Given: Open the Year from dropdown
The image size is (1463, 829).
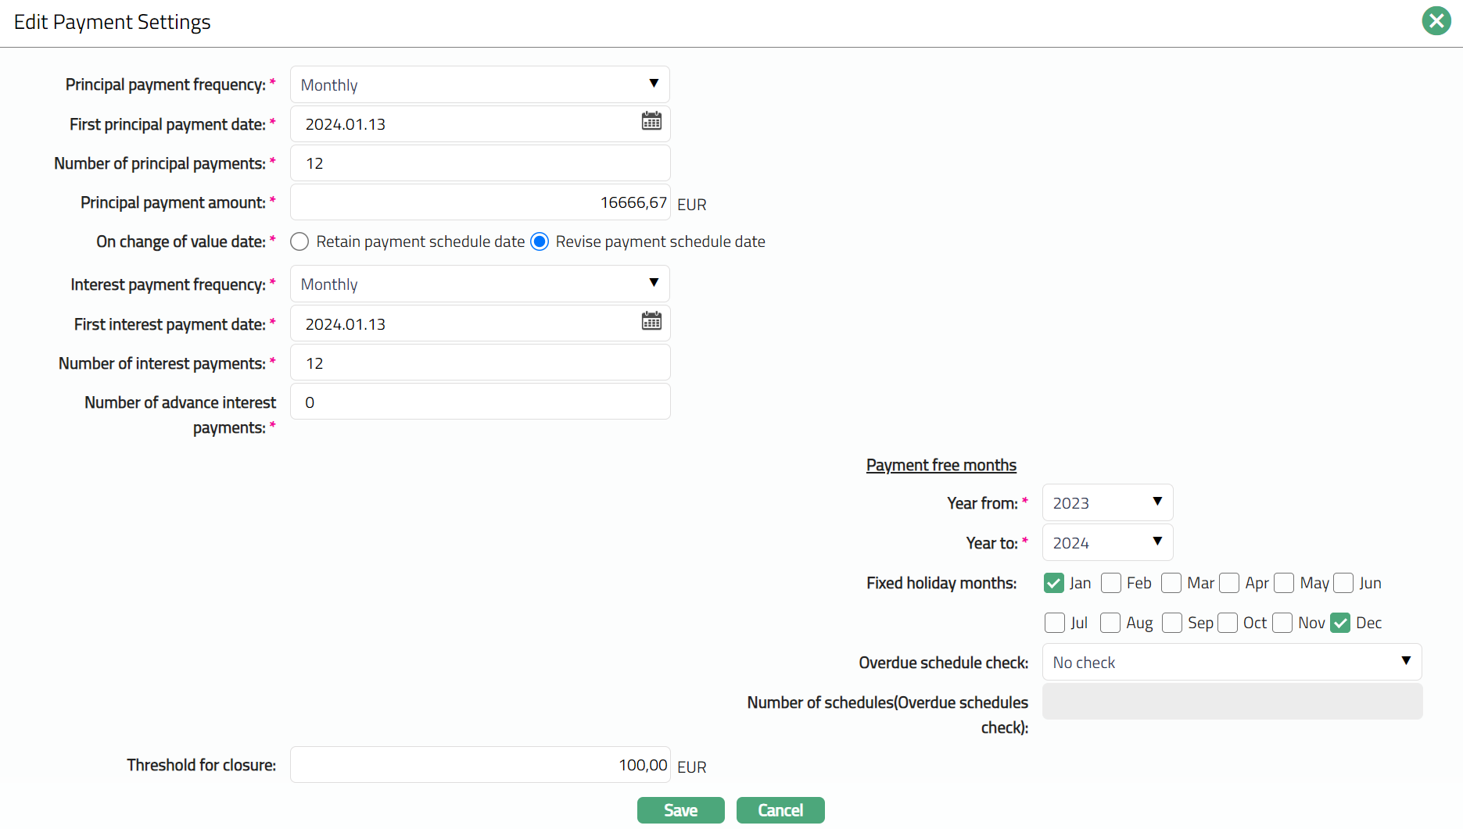Looking at the screenshot, I should coord(1106,503).
